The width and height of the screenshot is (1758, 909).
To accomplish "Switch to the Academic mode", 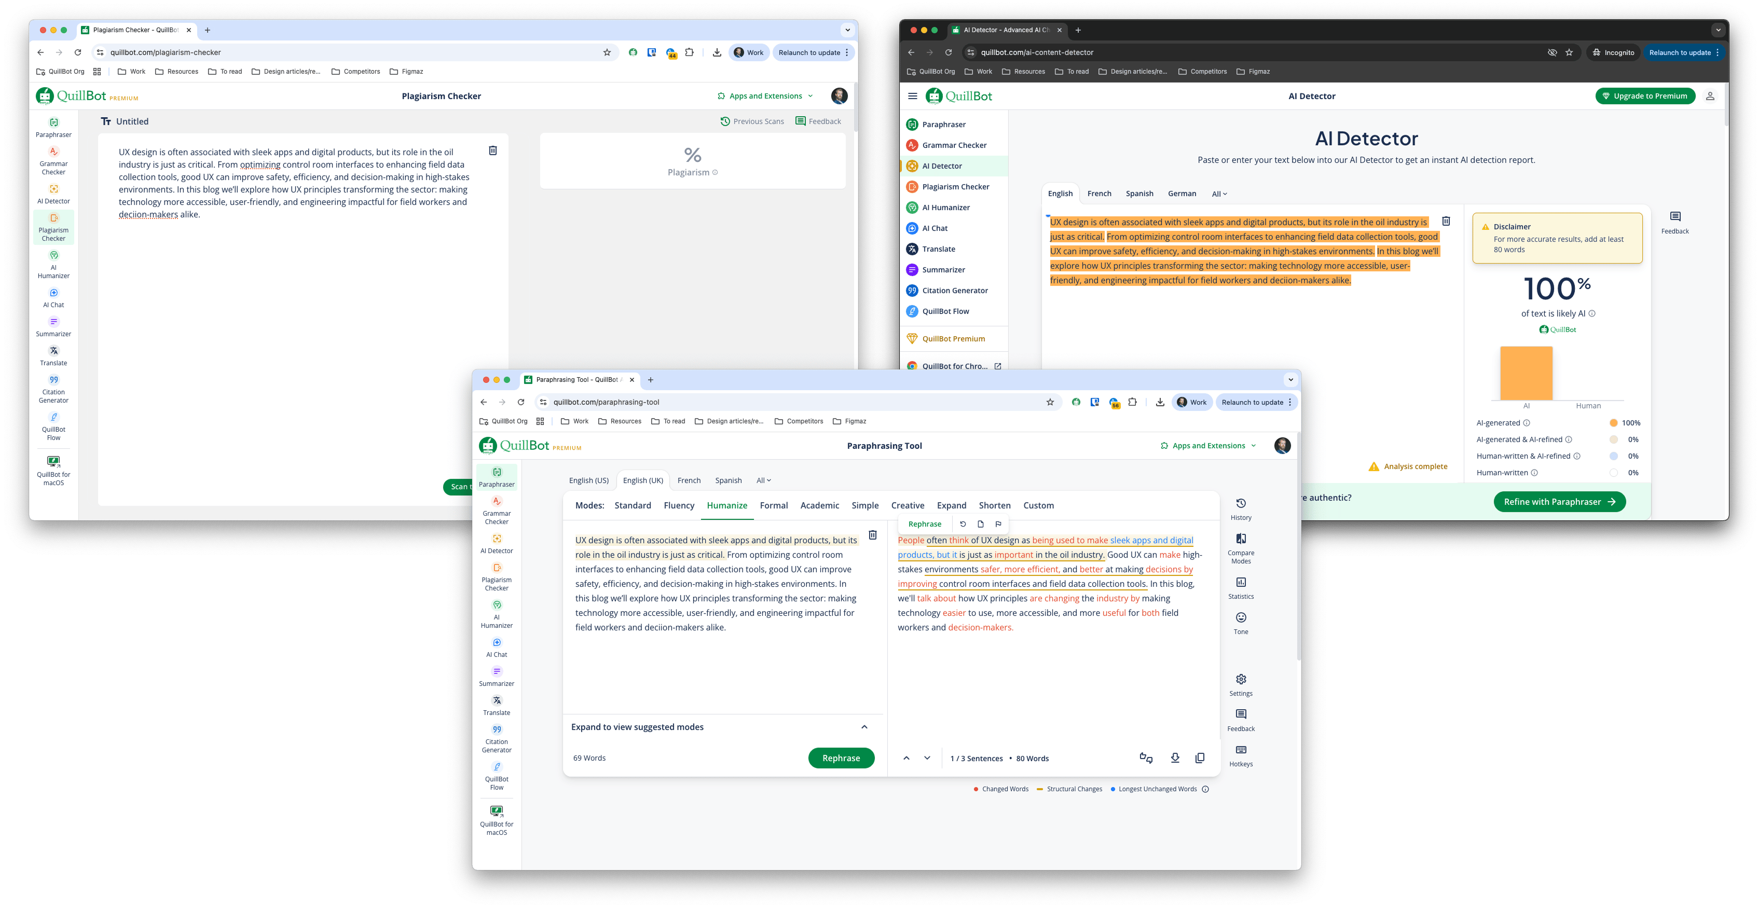I will point(819,506).
